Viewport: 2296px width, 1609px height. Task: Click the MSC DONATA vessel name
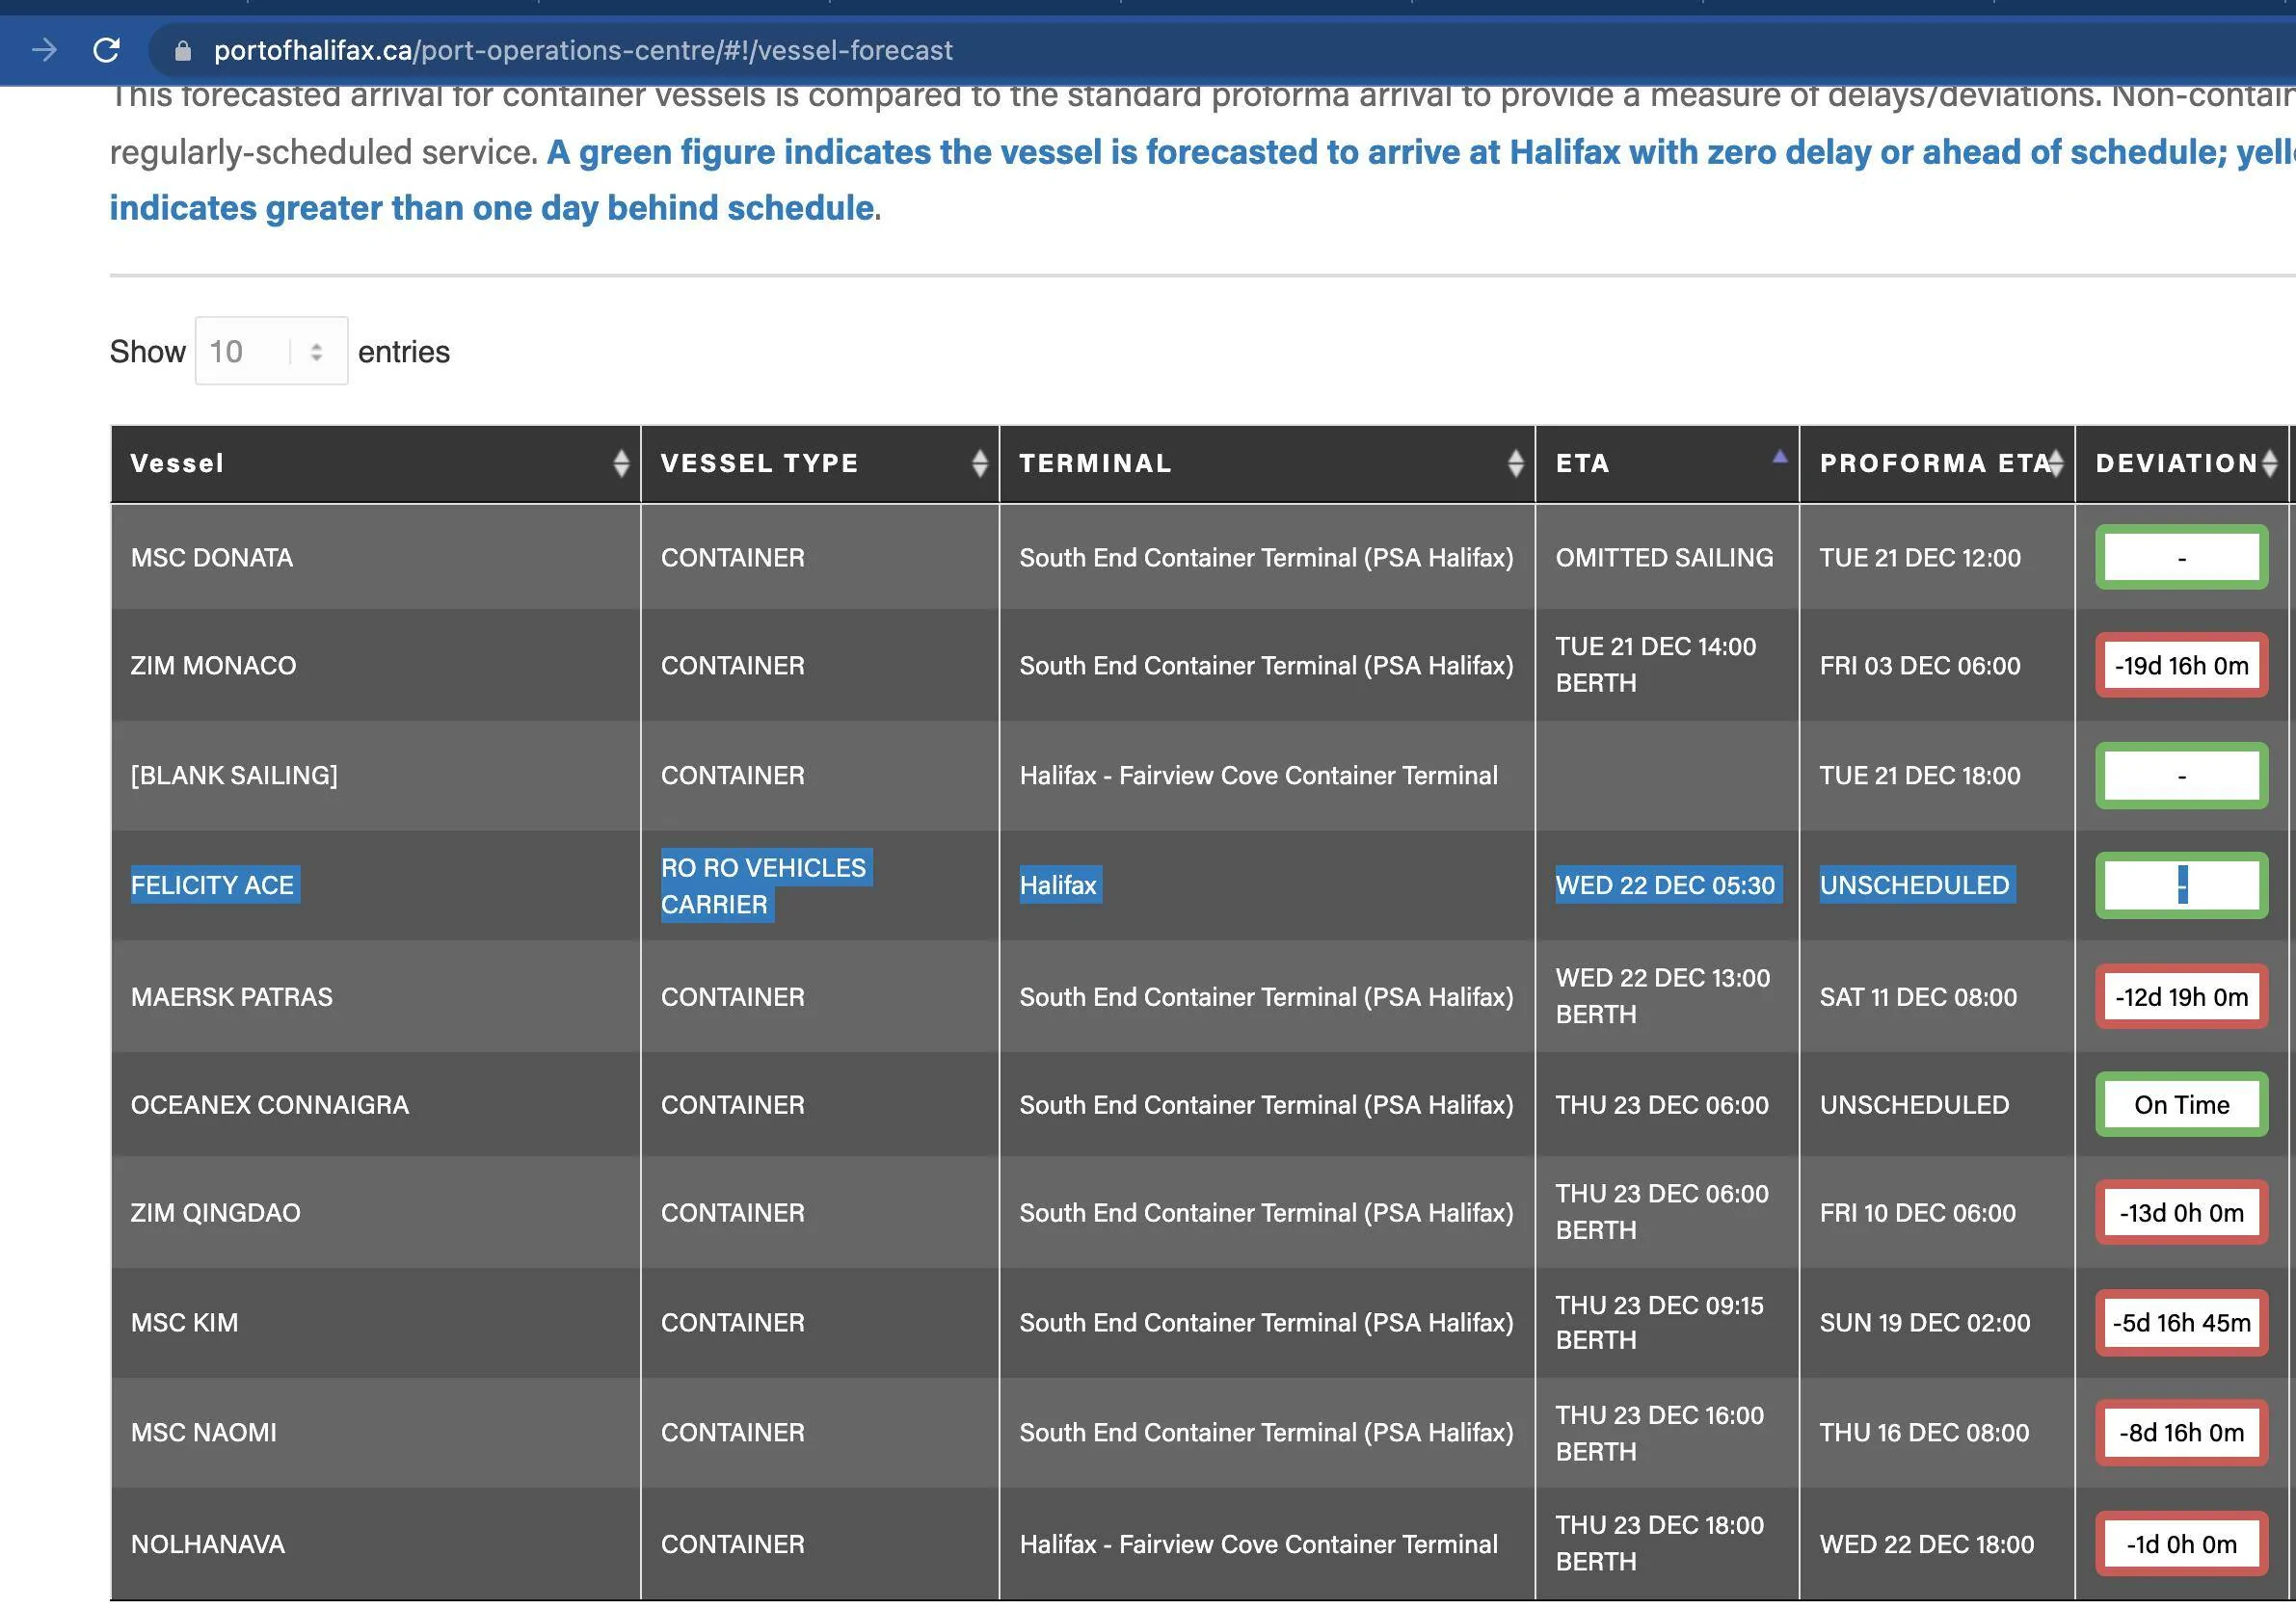[x=212, y=558]
